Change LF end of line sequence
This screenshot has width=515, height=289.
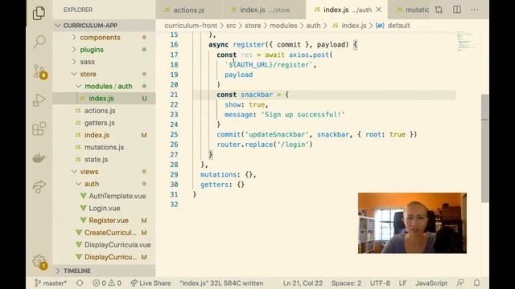click(402, 283)
